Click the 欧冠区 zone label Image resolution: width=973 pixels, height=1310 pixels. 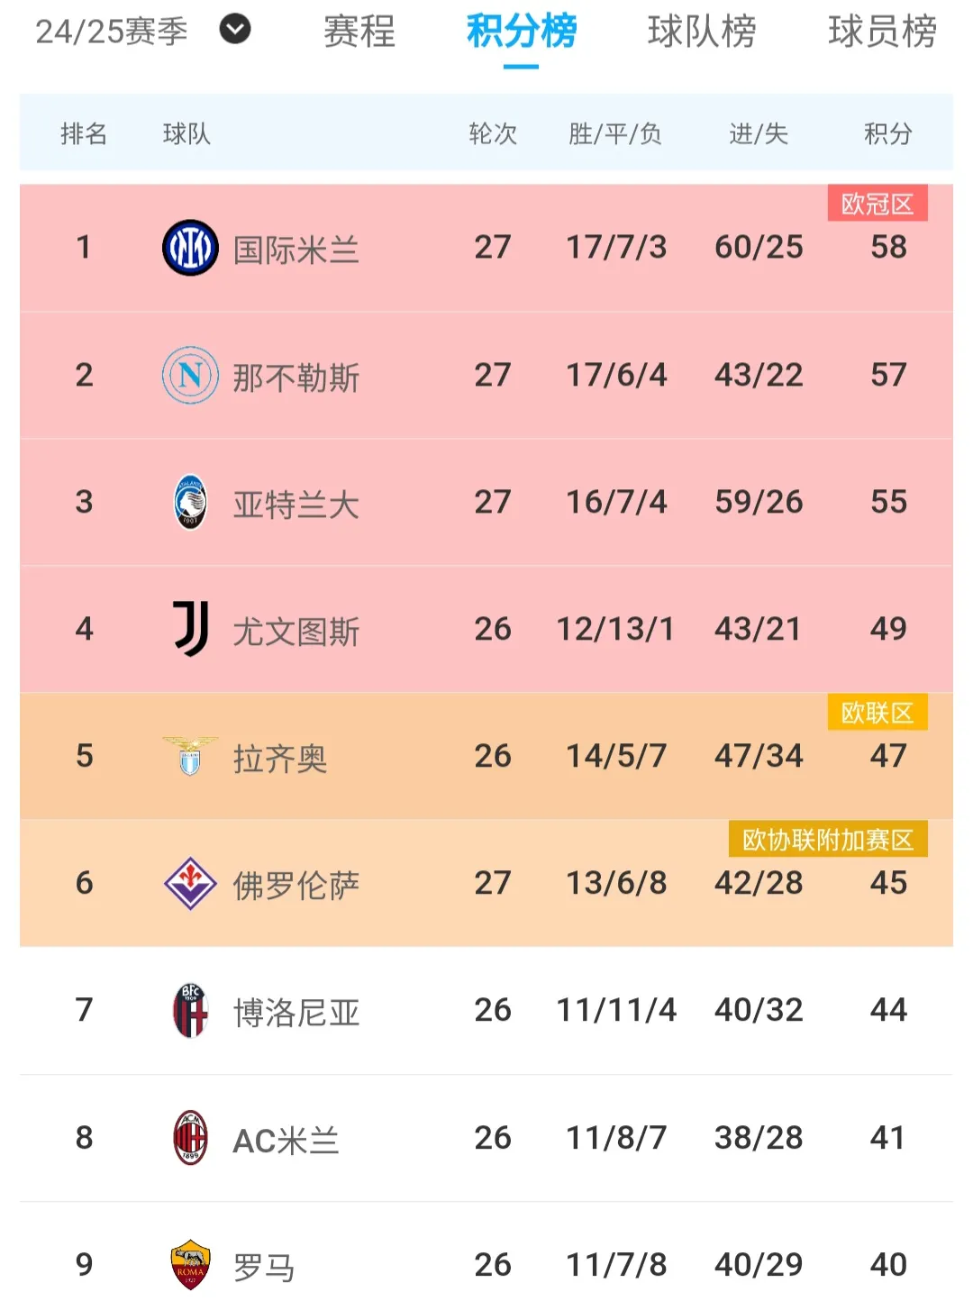click(877, 205)
